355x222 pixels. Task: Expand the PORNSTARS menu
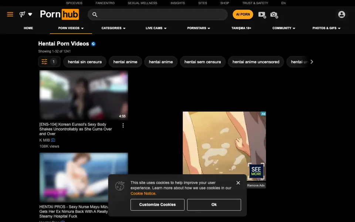click(x=199, y=28)
